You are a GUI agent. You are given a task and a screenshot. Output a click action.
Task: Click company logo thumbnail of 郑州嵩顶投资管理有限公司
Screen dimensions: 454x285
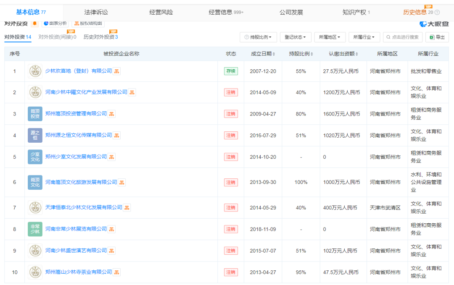pyautogui.click(x=35, y=114)
